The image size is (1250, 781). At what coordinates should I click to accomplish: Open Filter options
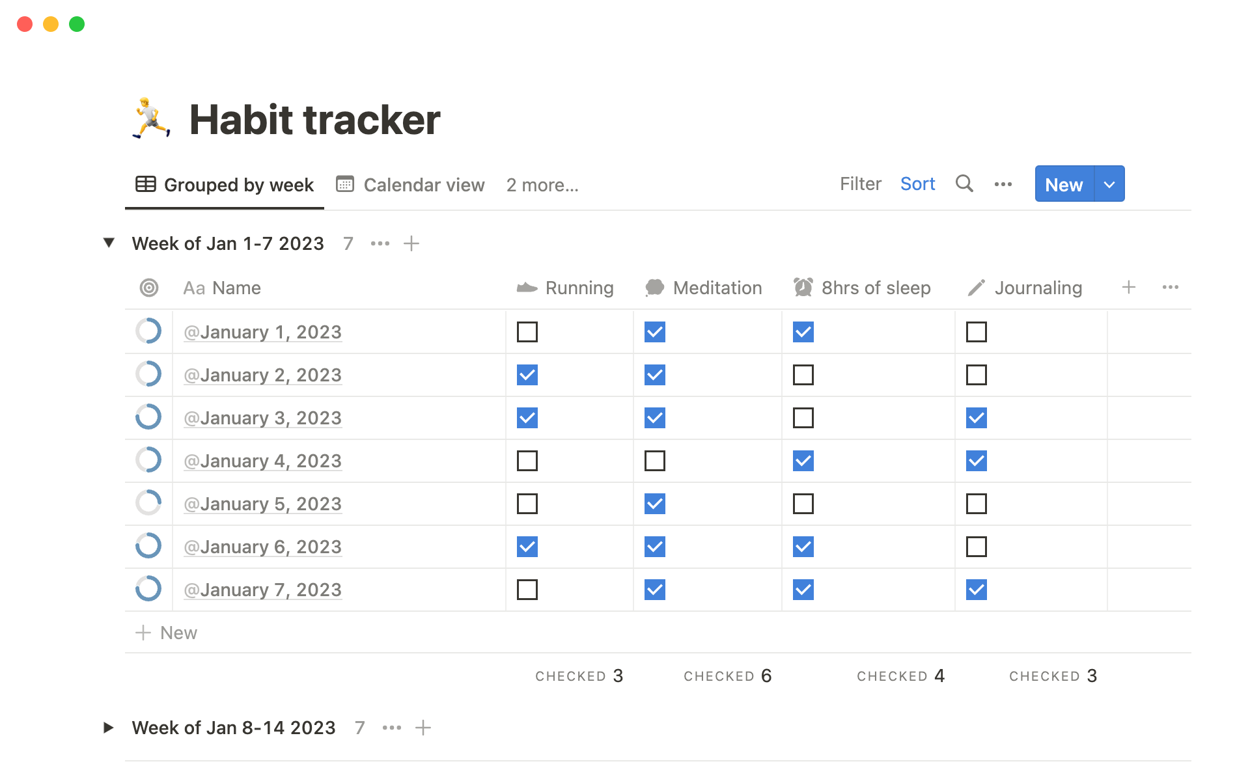(859, 184)
